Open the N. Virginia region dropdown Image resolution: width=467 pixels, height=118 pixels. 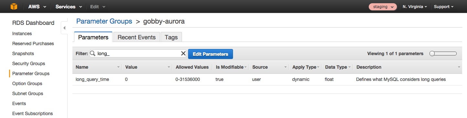click(415, 6)
